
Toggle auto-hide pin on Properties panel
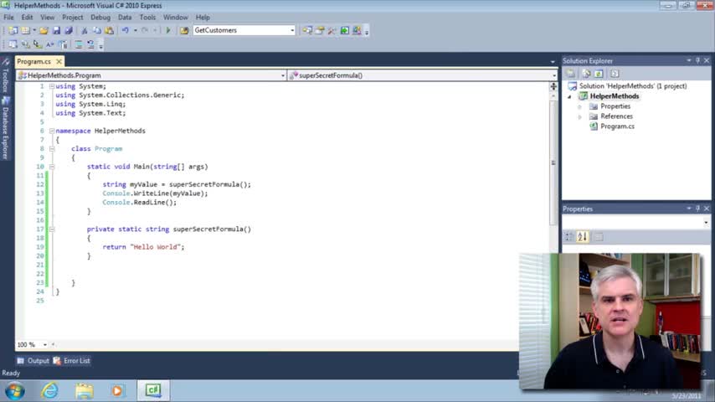coord(697,209)
